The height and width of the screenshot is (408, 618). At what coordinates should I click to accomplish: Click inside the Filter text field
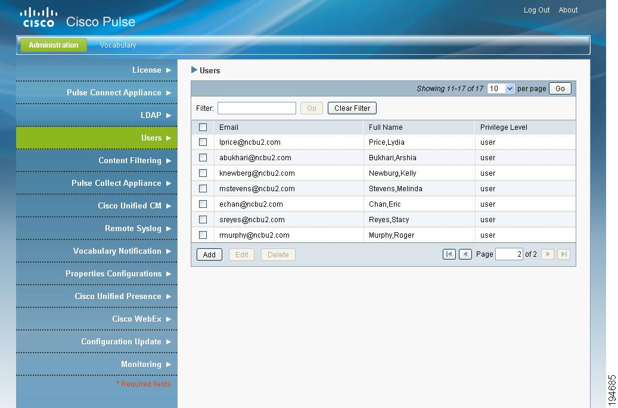point(257,108)
